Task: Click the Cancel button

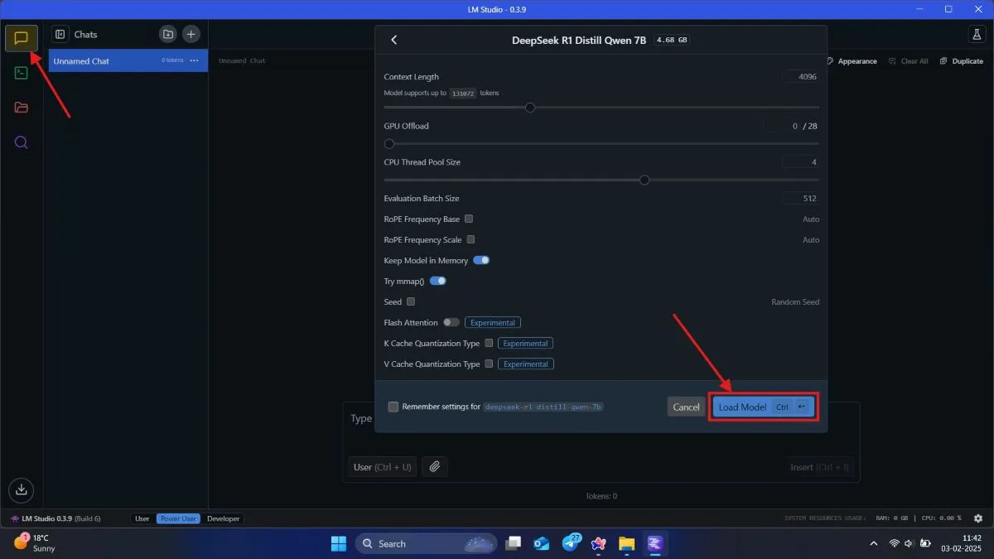Action: click(686, 407)
